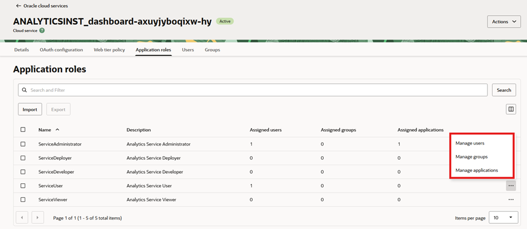Image resolution: width=527 pixels, height=229 pixels.
Task: Switch to the Groups tab
Action: pos(212,50)
